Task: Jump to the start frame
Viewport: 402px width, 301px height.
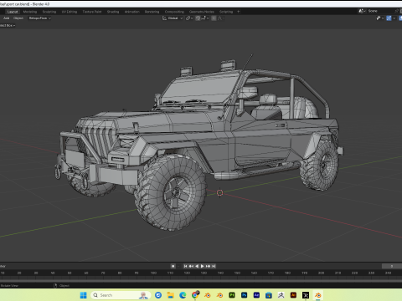Action: point(185,266)
